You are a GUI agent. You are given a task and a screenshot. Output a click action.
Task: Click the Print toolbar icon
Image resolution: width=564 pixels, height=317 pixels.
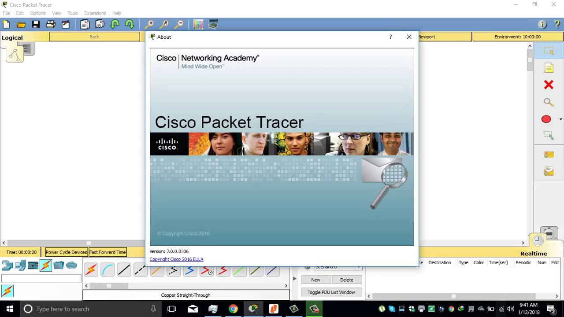coord(51,25)
